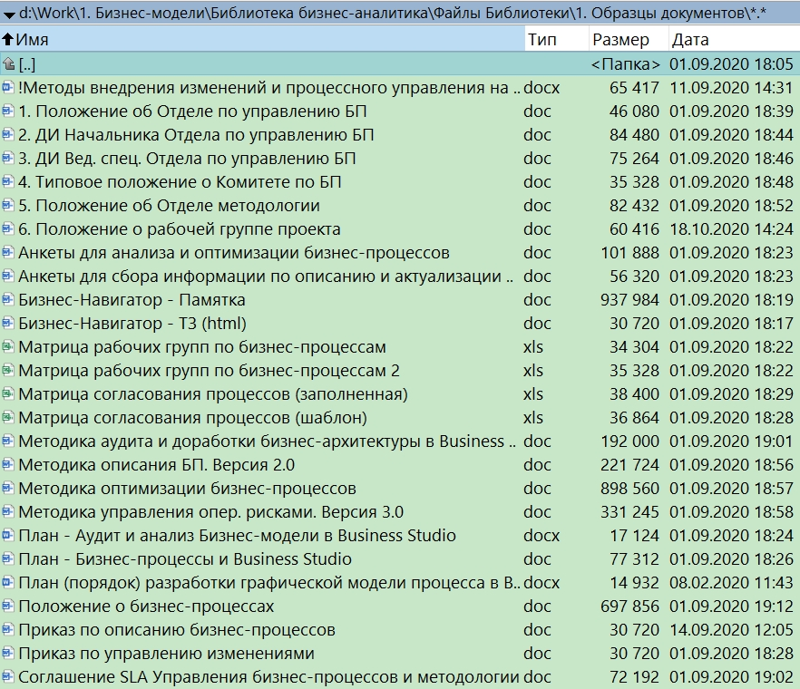Select file name '4. Типовое положение о Комитете по БП'
This screenshot has height=689, width=800.
click(x=180, y=181)
